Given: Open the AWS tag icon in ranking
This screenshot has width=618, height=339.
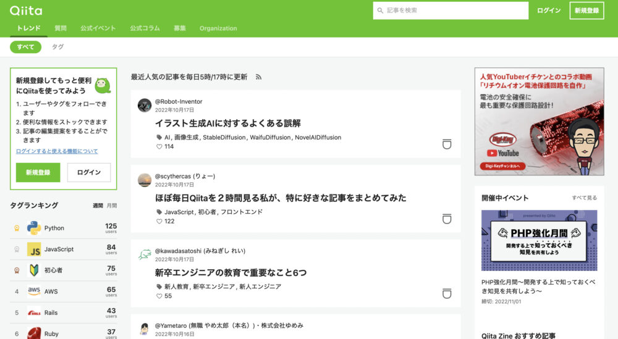Looking at the screenshot, I should 34,291.
